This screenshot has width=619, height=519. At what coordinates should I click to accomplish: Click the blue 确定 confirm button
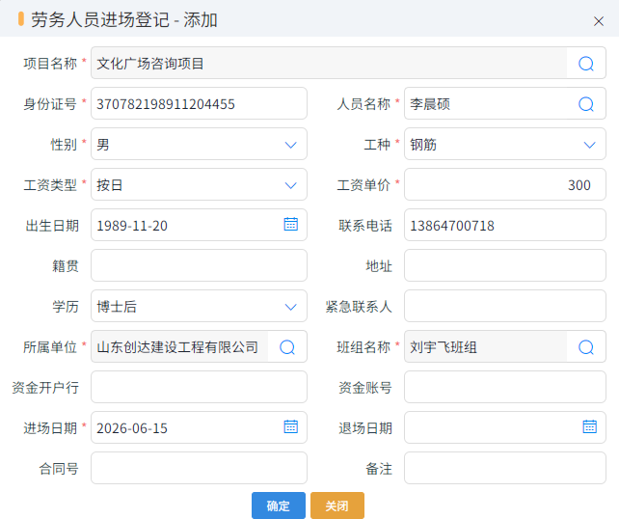coord(279,505)
